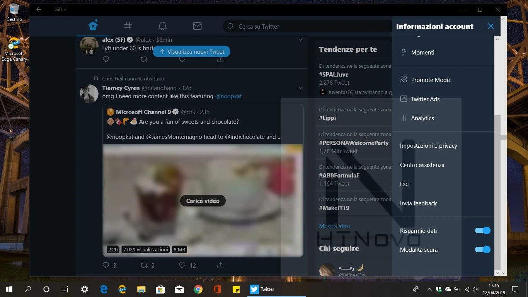Image resolution: width=528 pixels, height=297 pixels.
Task: Retweet the alex (SF) tweet
Action: pyautogui.click(x=144, y=59)
